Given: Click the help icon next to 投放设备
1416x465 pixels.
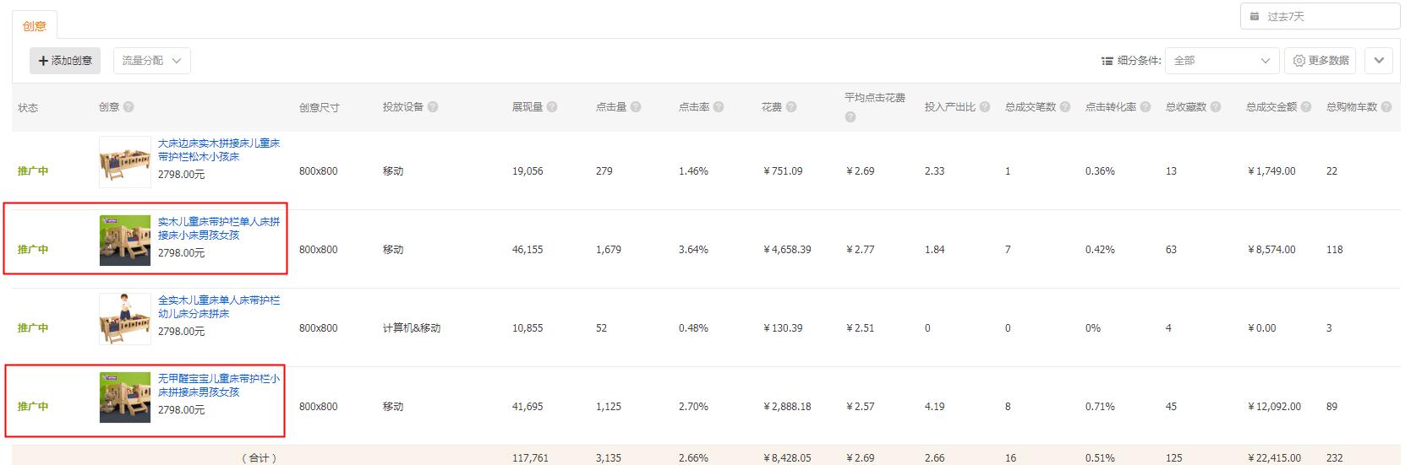Looking at the screenshot, I should click(433, 107).
